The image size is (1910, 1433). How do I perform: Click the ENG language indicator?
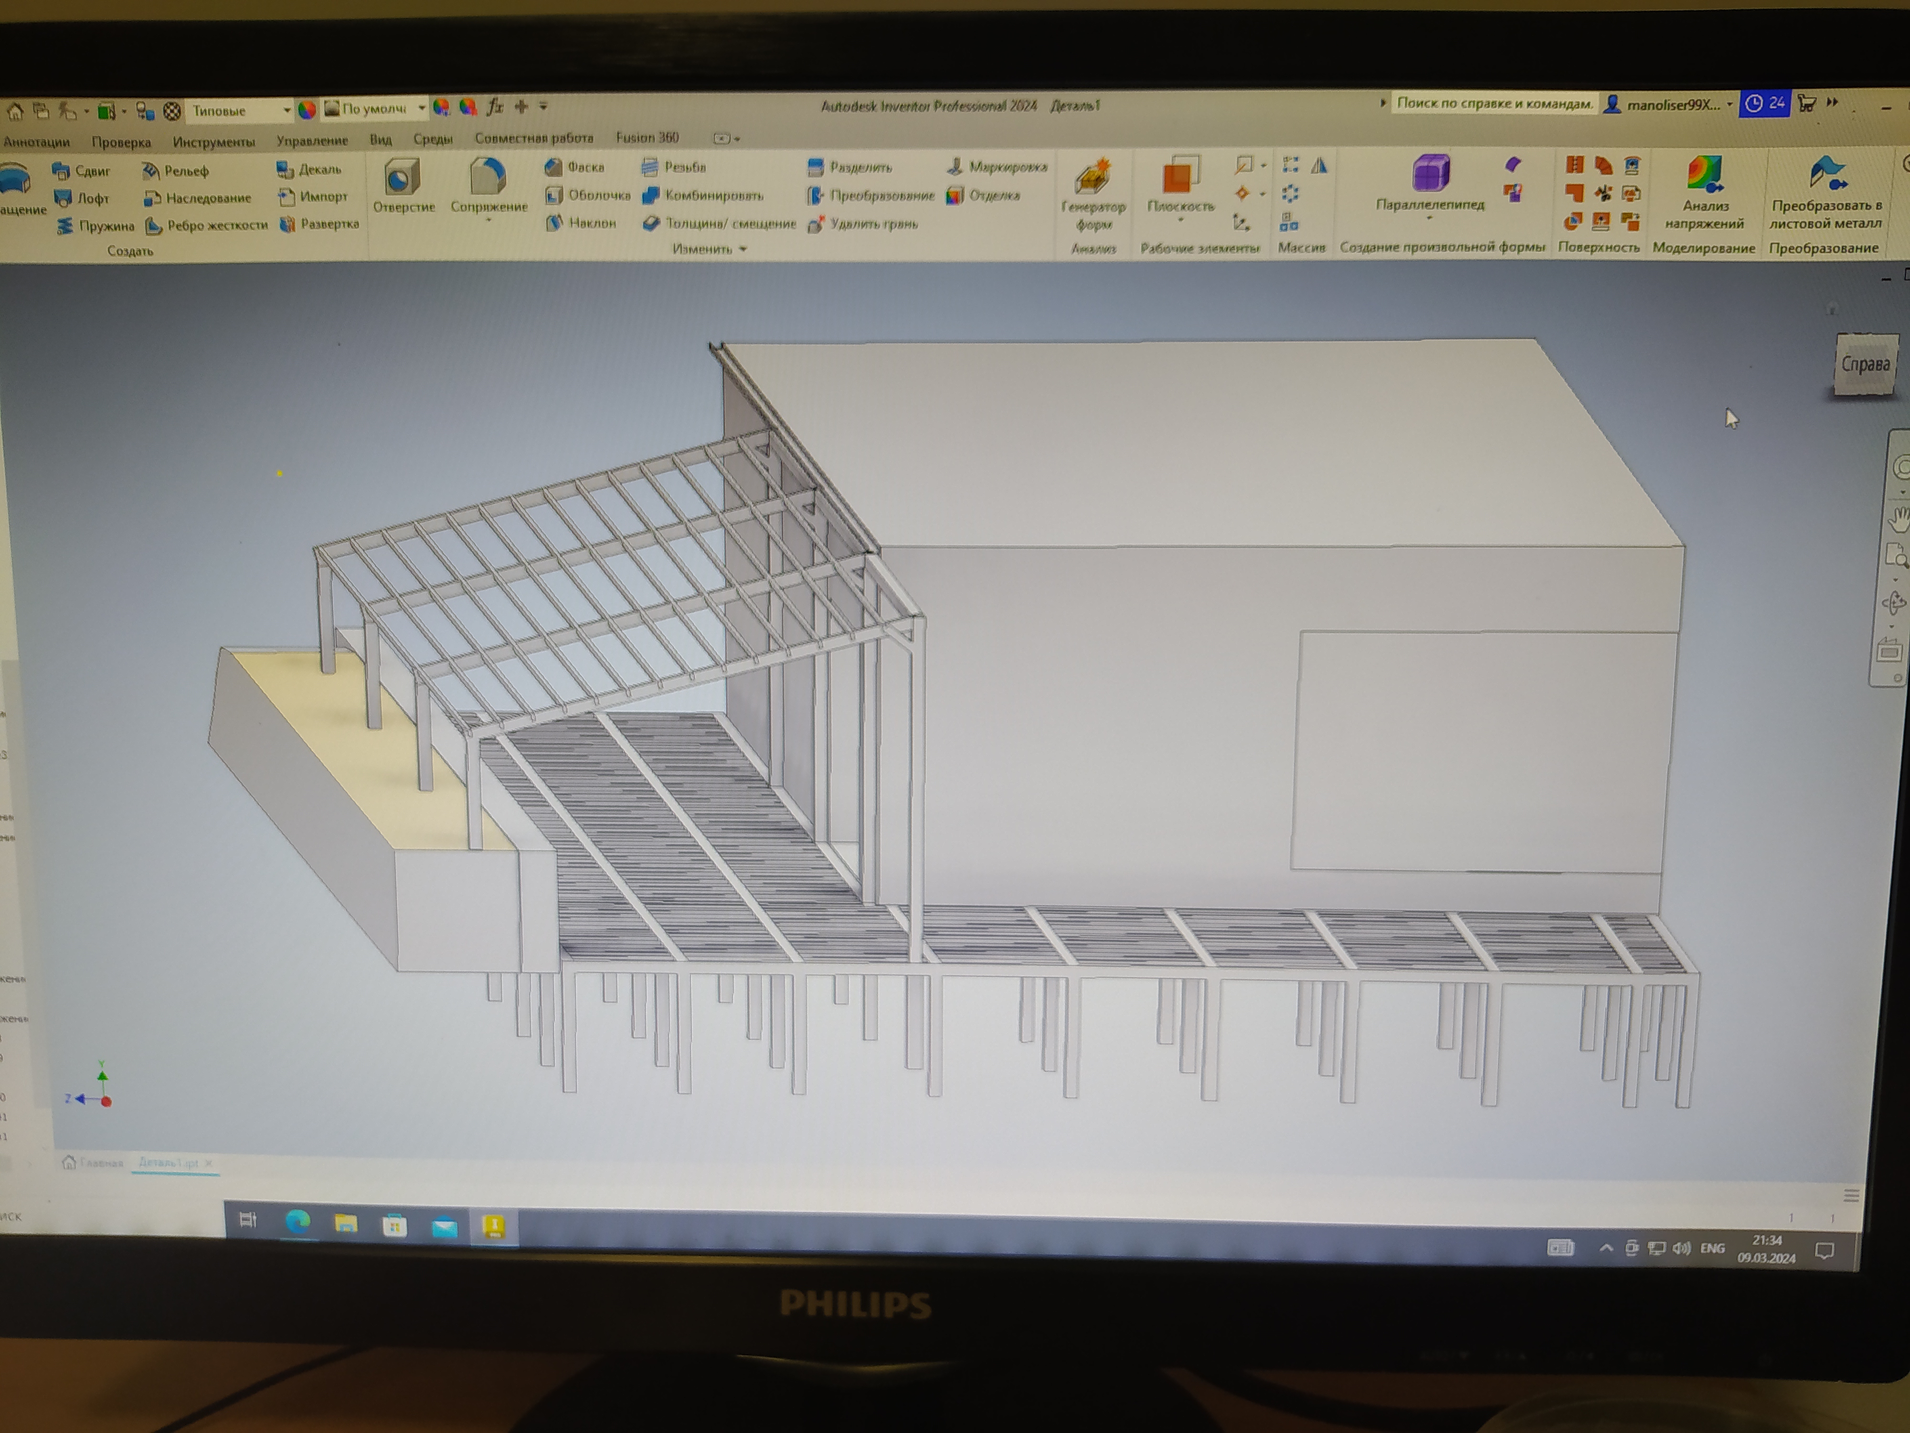coord(1712,1248)
